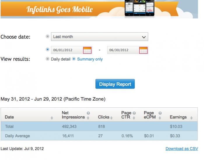Choose Summary only view option
The height and width of the screenshot is (160, 204).
74,59
